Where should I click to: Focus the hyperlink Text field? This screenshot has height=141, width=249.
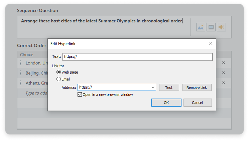(137, 57)
